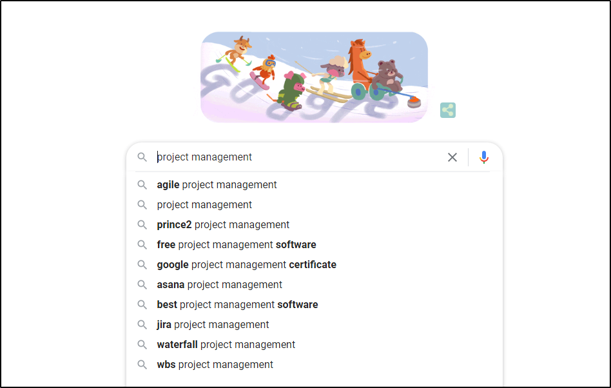Image resolution: width=611 pixels, height=388 pixels.
Task: Choose 'waterfall project management' suggestion
Action: [226, 345]
